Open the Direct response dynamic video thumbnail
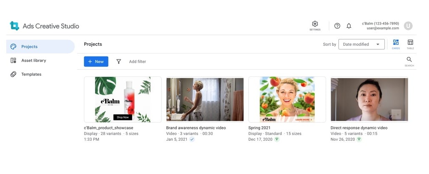 369,100
